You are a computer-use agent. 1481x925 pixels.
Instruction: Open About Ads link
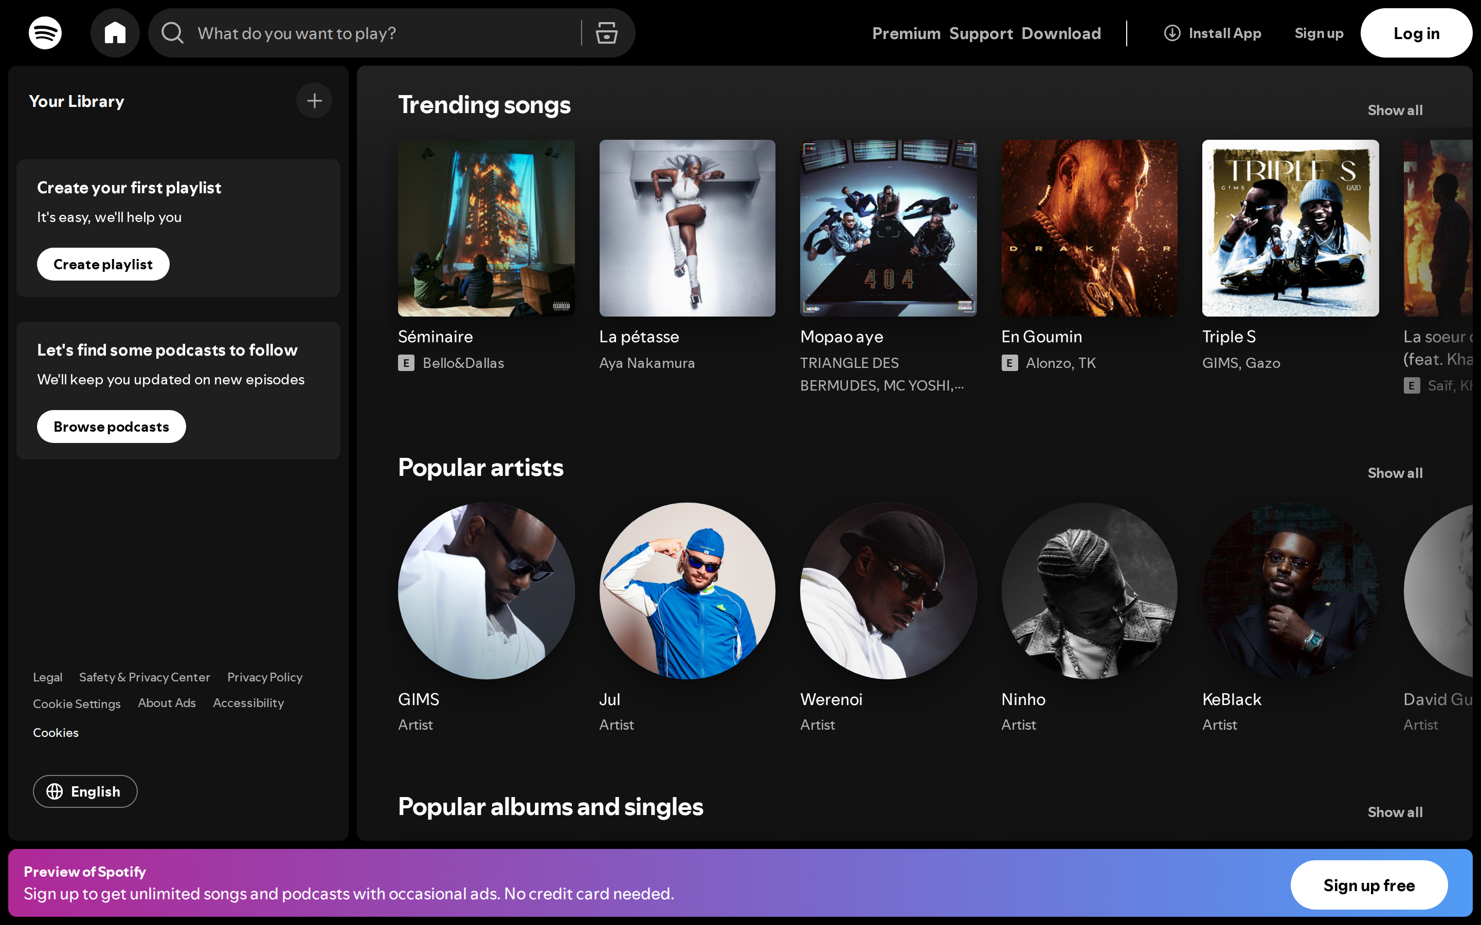(x=167, y=703)
